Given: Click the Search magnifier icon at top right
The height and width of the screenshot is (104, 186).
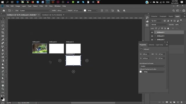Looking at the screenshot, I should click(174, 11).
